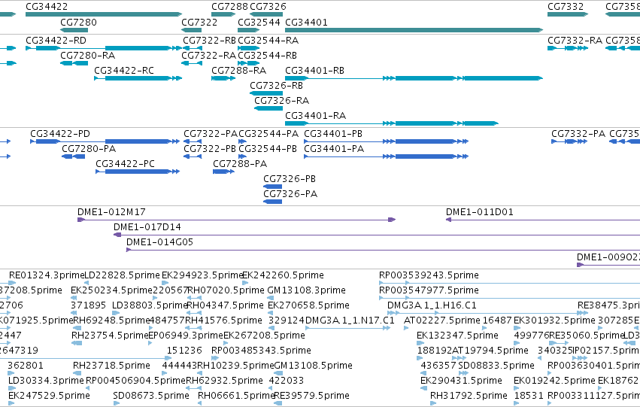This screenshot has height=407, width=640.
Task: Click the CG7288 gene label
Action: [229, 7]
